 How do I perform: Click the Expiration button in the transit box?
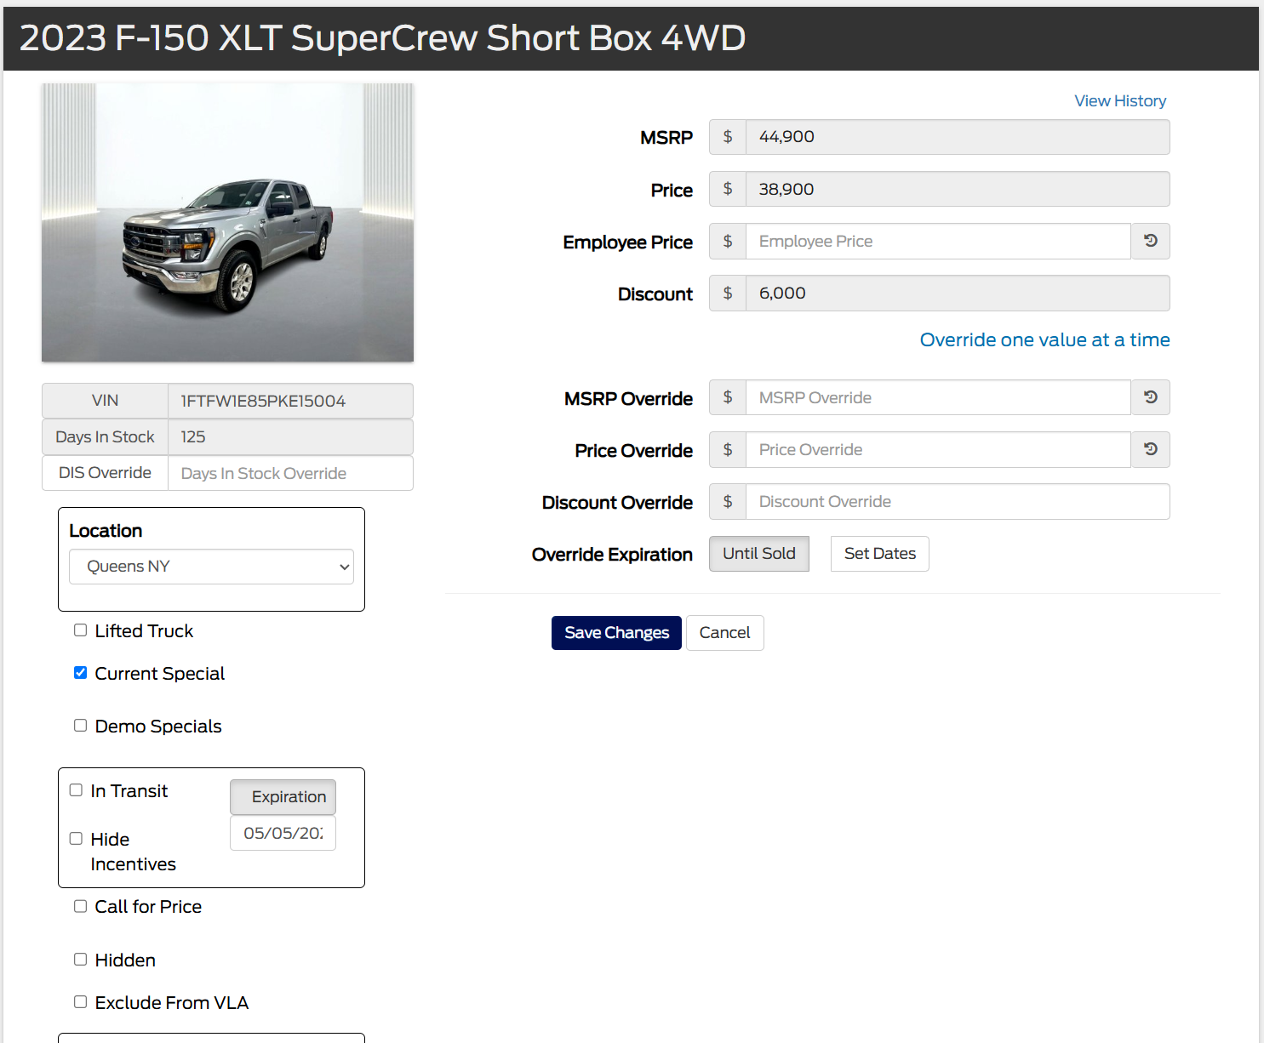283,797
